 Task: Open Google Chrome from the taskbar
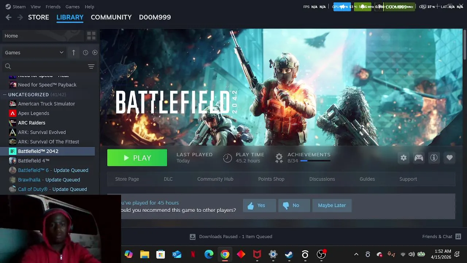point(225,255)
